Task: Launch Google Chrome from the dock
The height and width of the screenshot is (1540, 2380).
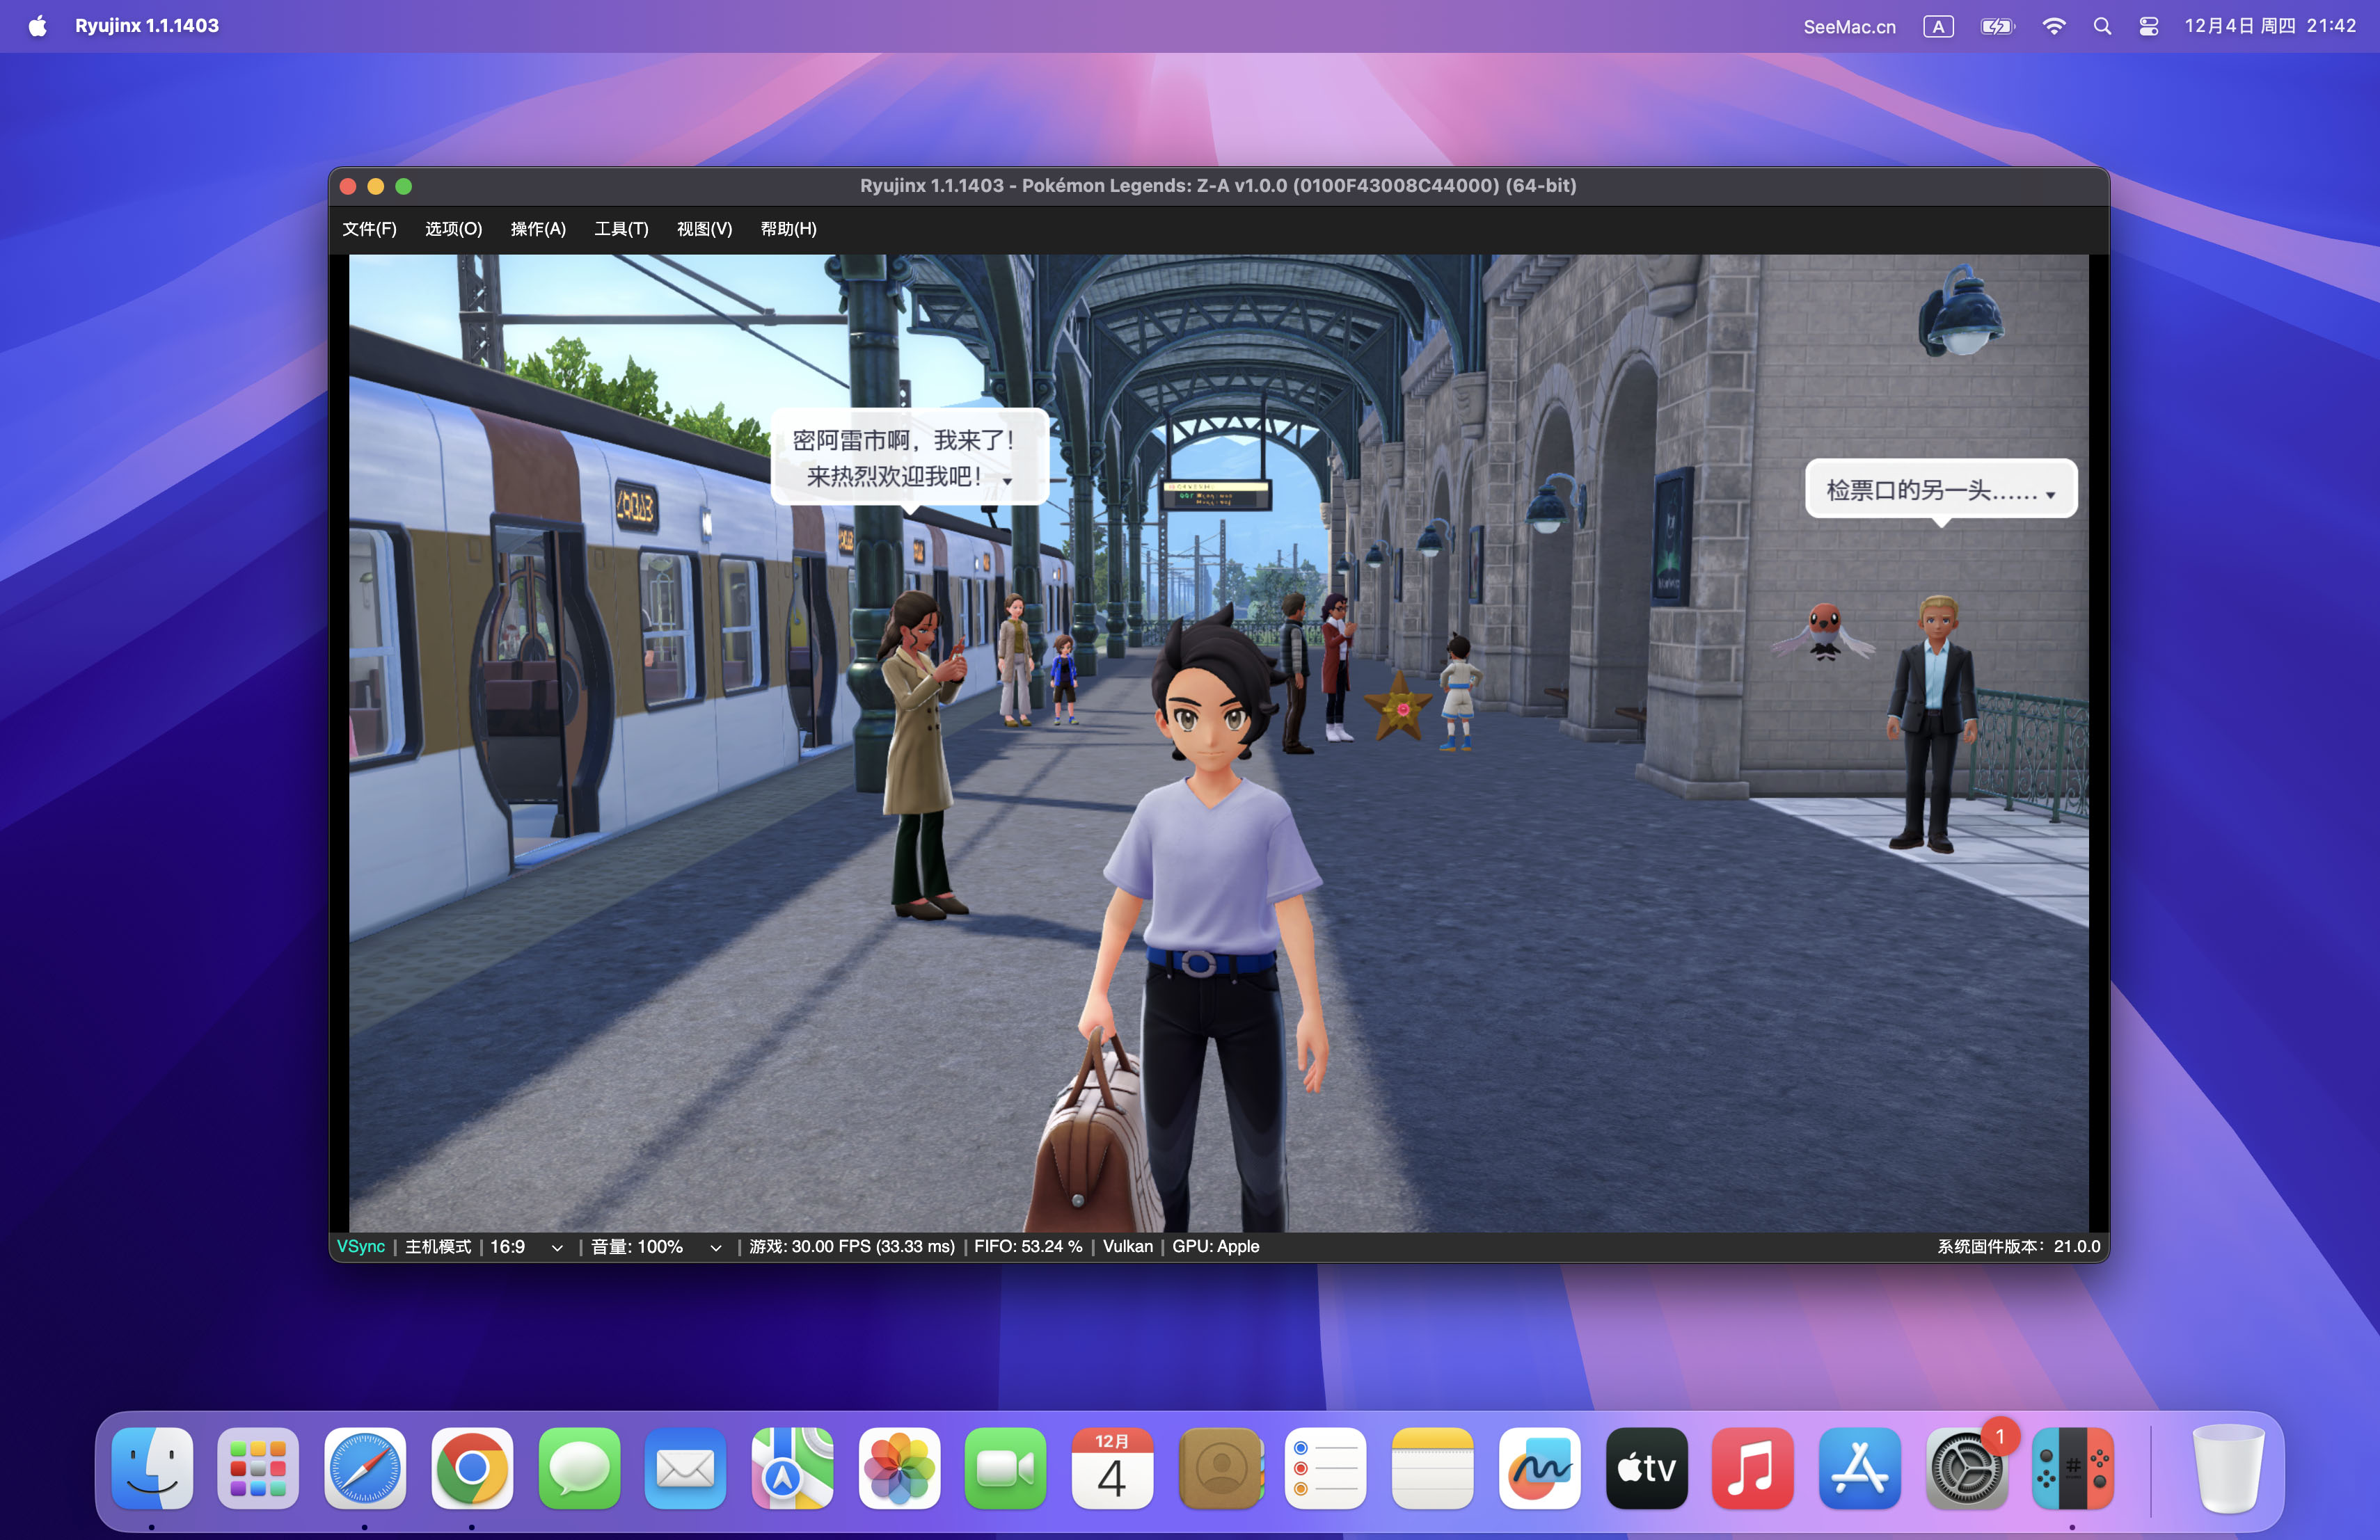Action: point(472,1468)
